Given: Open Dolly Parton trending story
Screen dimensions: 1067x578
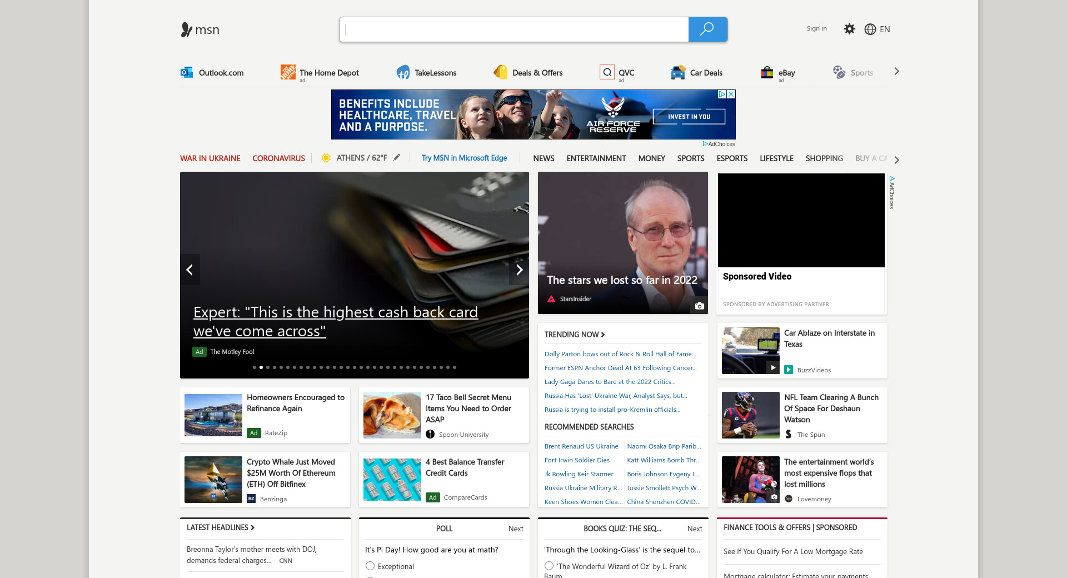Looking at the screenshot, I should tap(620, 354).
